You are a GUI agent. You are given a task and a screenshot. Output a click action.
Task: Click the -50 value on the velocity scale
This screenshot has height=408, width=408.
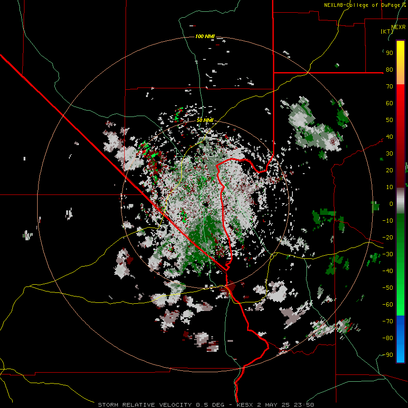(388, 288)
